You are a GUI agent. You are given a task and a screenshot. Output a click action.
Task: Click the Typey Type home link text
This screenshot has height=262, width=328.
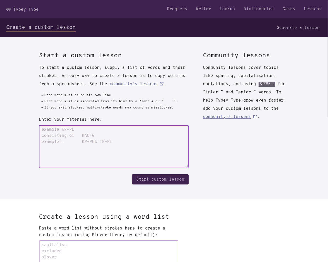[26, 9]
